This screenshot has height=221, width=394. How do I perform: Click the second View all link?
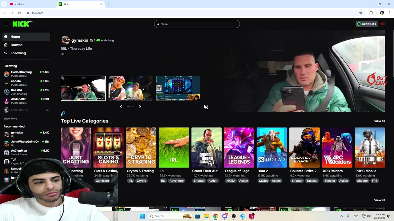point(379,200)
